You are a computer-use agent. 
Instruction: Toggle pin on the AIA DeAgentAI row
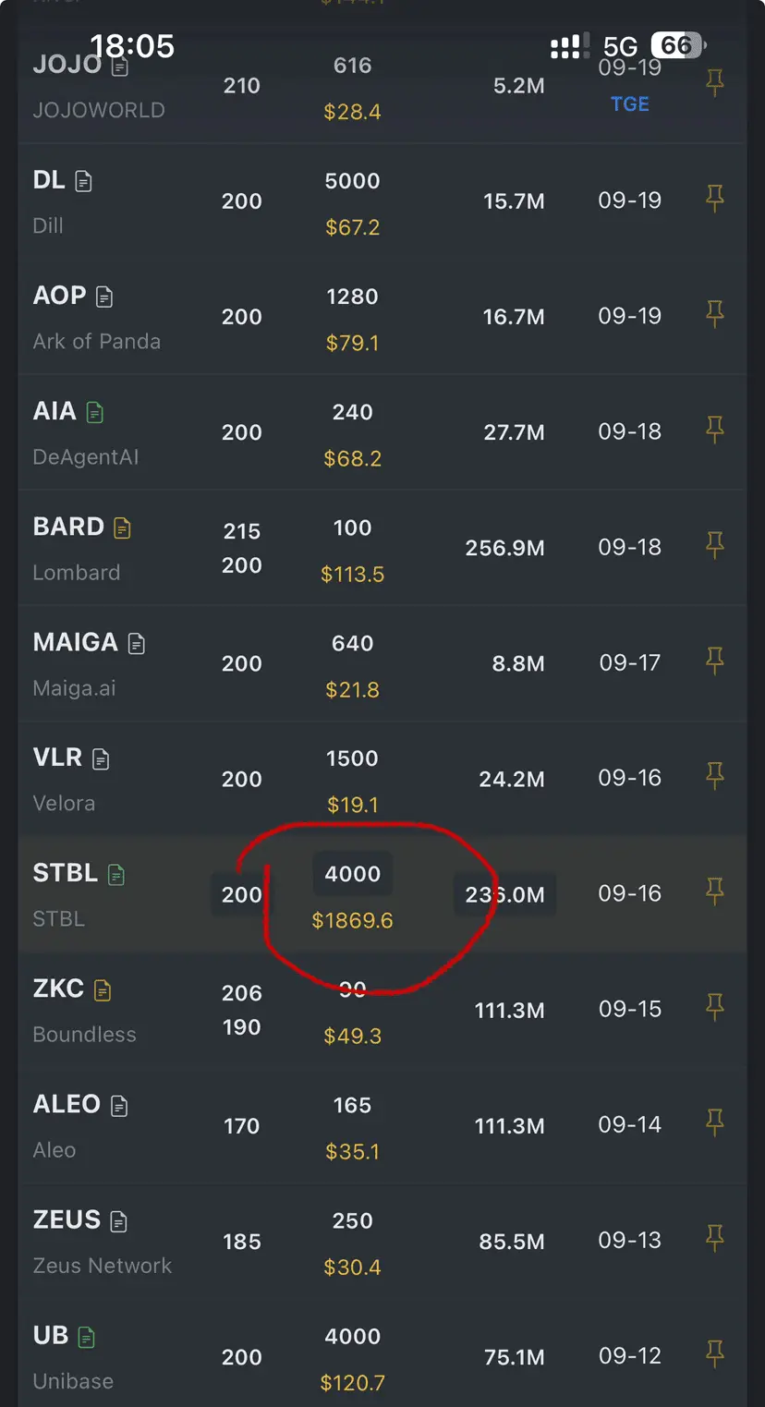coord(714,430)
